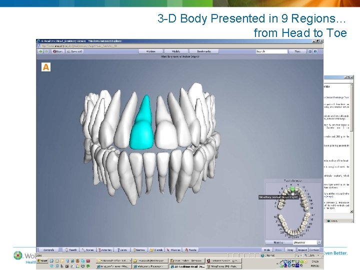Click the gray forward arrow icon
The height and width of the screenshot is (270, 360).
tap(46, 51)
